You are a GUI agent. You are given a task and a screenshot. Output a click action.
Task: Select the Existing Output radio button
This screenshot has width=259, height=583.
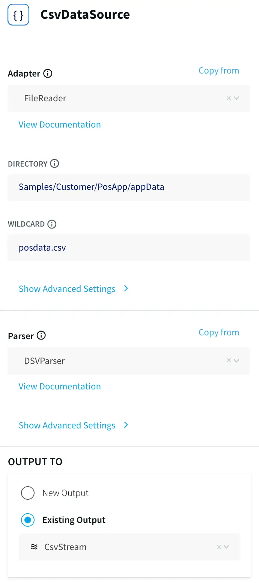(x=28, y=520)
